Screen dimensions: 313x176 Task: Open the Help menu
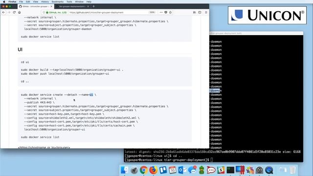(89, 1)
